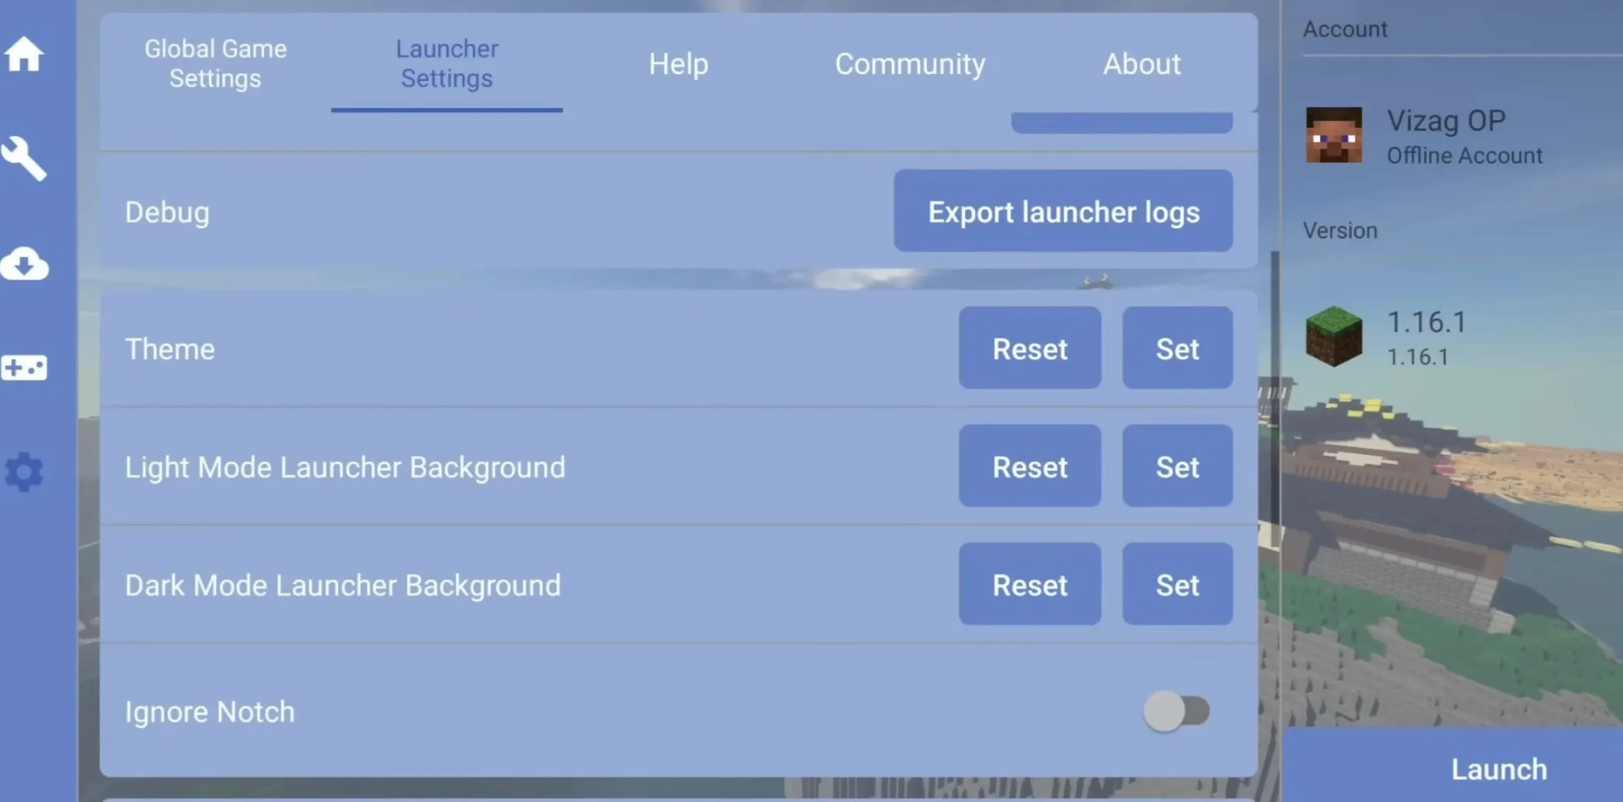The height and width of the screenshot is (802, 1623).
Task: Select the 1.16.1 version title
Action: [1427, 322]
